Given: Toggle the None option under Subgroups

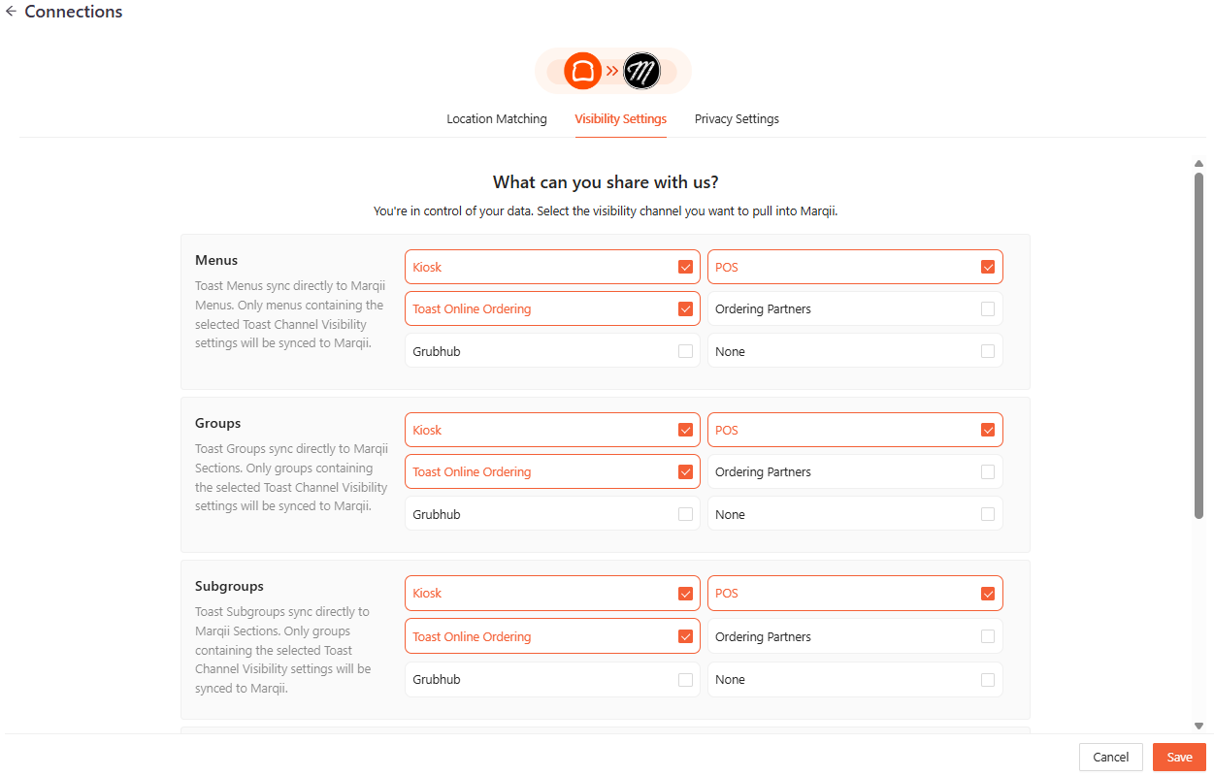Looking at the screenshot, I should point(988,680).
